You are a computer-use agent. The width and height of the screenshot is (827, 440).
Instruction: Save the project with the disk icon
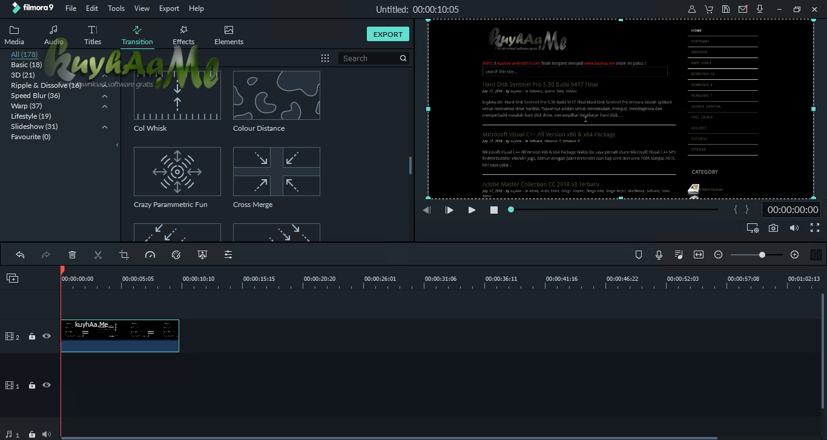point(726,9)
